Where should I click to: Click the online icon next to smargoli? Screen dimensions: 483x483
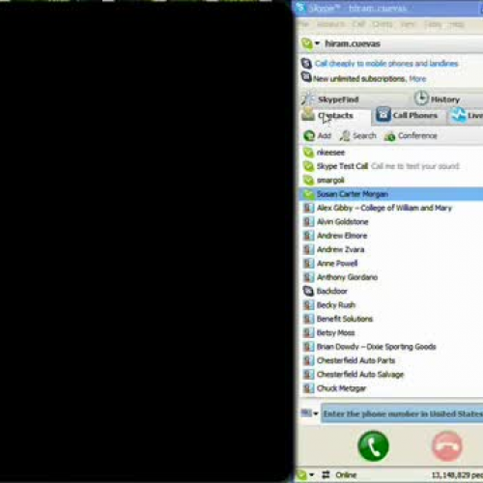click(309, 181)
